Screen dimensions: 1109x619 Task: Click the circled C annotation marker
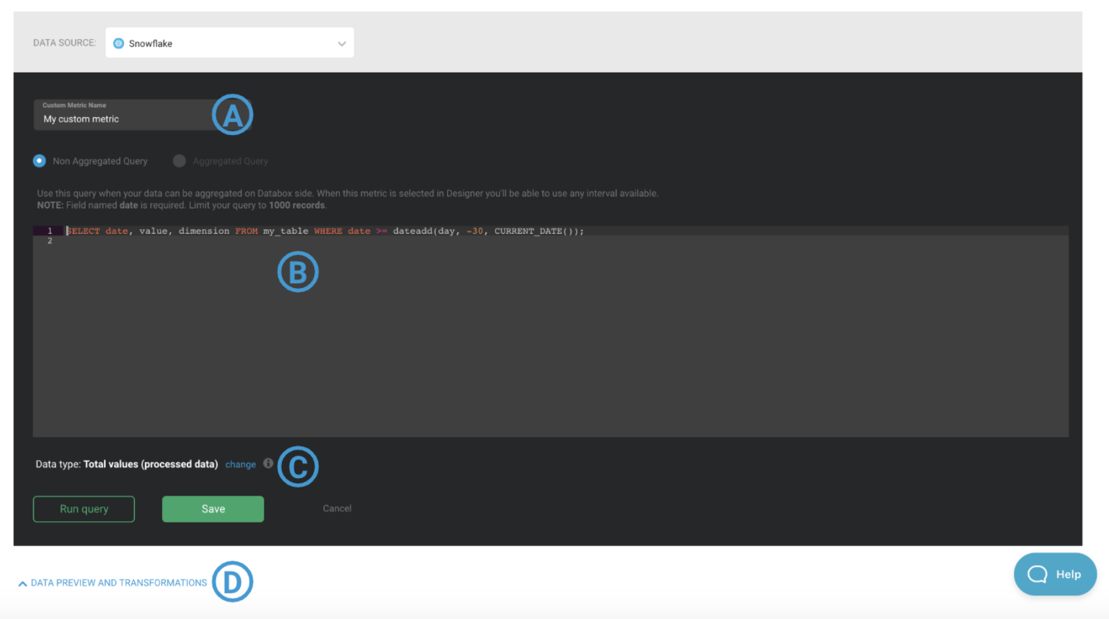tap(297, 467)
